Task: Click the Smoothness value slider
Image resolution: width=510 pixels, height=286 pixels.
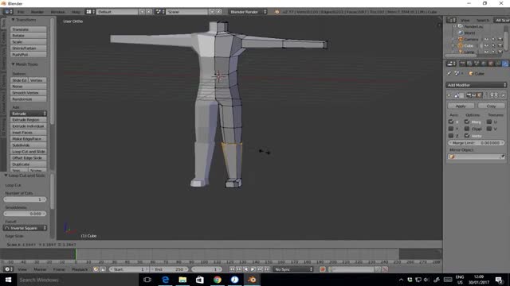Action: pos(25,214)
